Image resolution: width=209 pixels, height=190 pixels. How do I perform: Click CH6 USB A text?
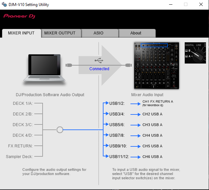point(152,157)
